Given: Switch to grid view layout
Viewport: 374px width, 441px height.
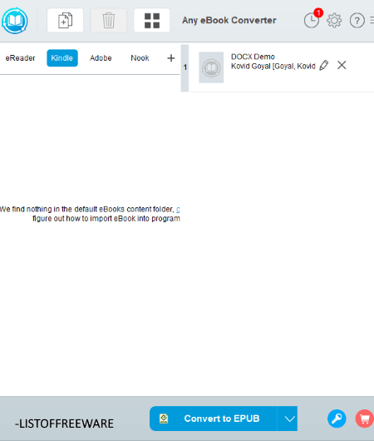Looking at the screenshot, I should 152,20.
